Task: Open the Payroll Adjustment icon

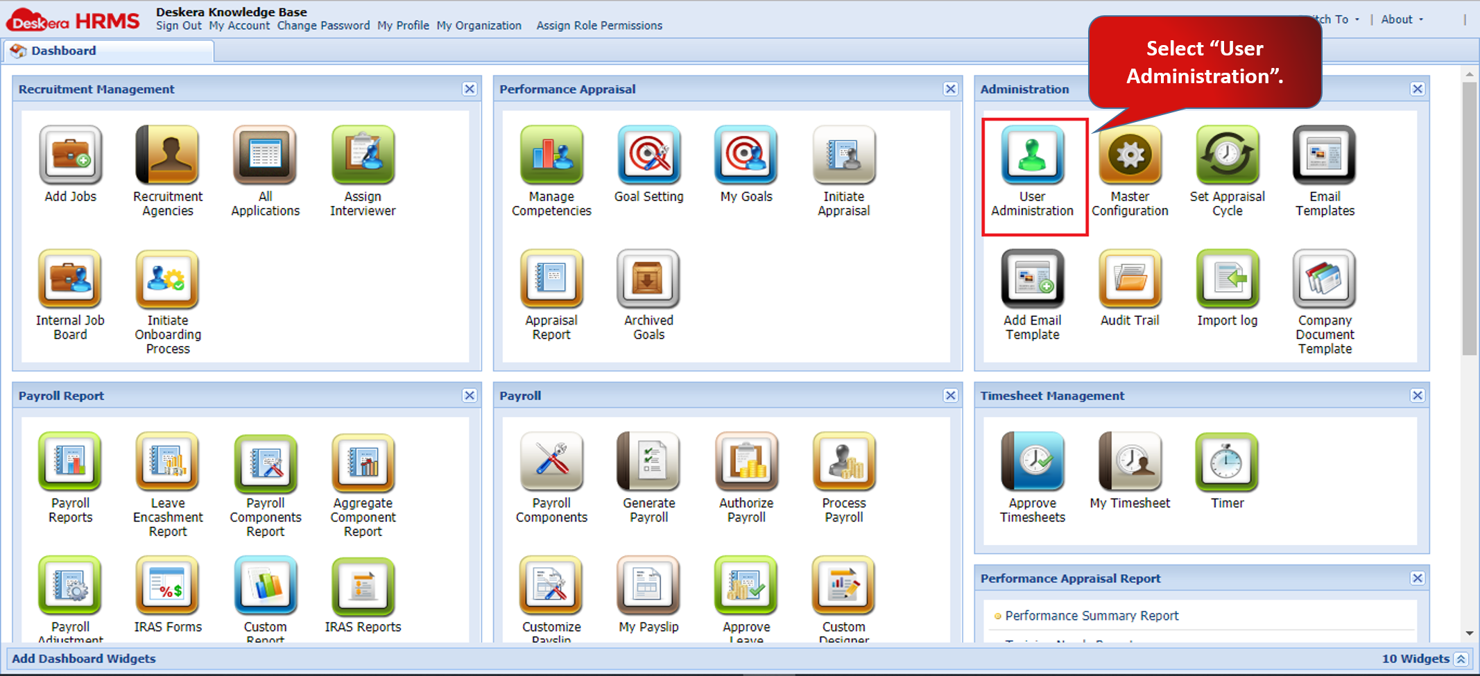Action: click(70, 585)
